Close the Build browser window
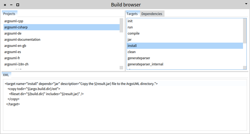 (5, 5)
